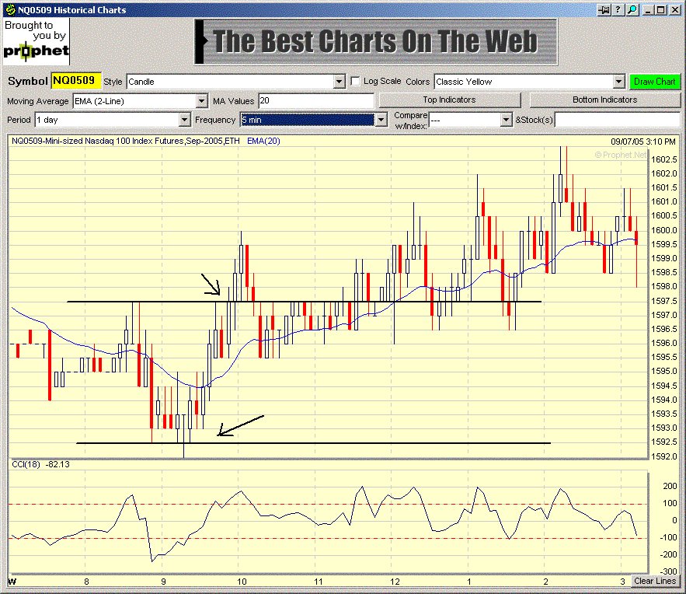Click the 10 hour label on time axis
The width and height of the screenshot is (686, 594).
(x=242, y=582)
